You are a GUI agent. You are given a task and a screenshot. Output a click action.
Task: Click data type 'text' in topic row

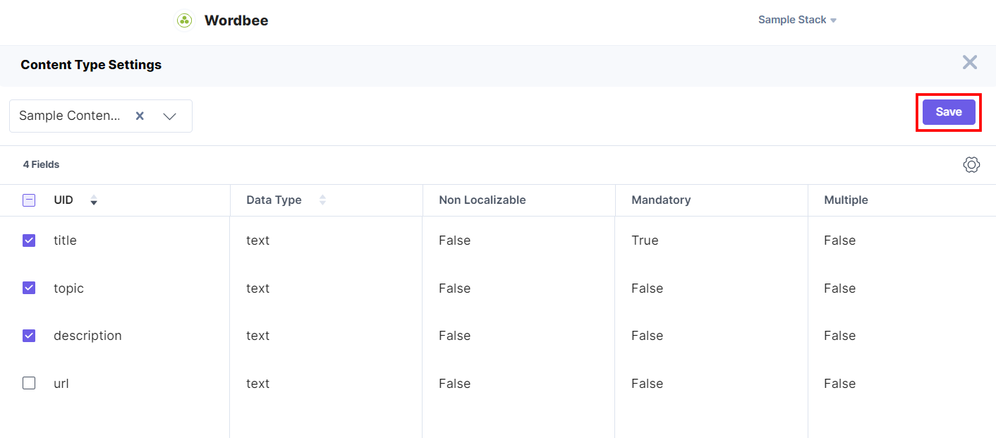tap(257, 288)
